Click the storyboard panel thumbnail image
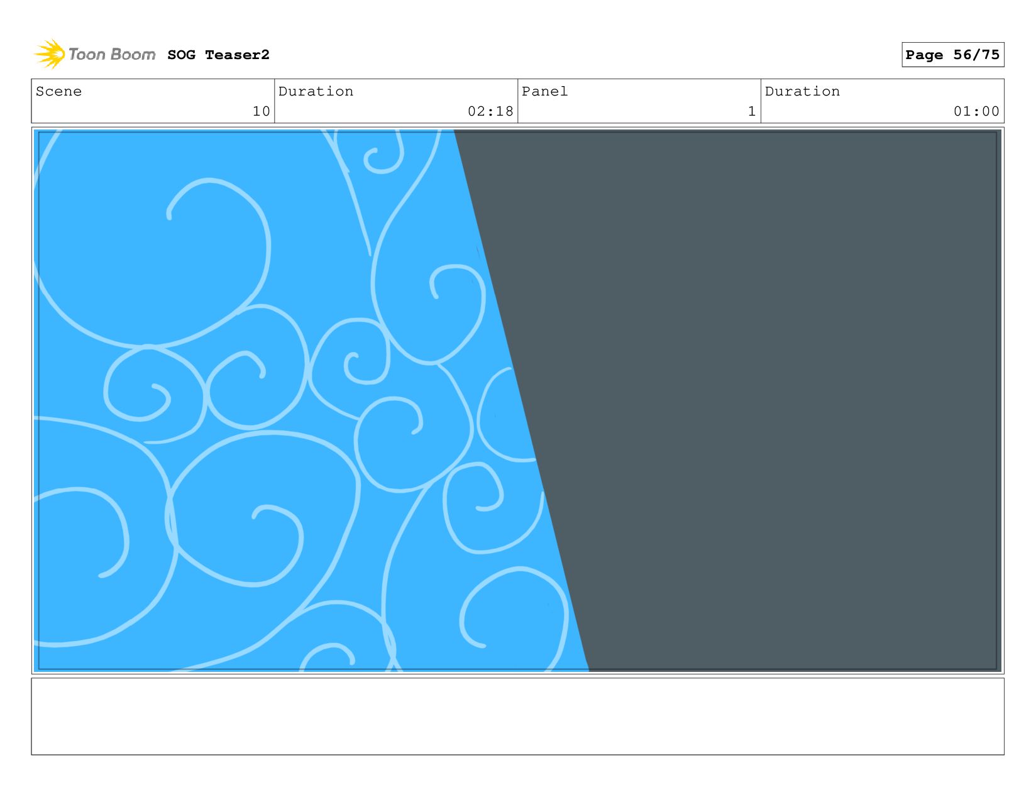 coord(517,400)
